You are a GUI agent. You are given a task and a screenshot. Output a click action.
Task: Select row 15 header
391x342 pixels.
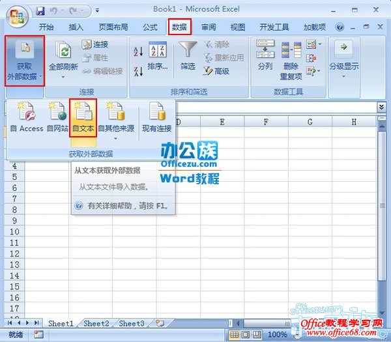pyautogui.click(x=14, y=287)
